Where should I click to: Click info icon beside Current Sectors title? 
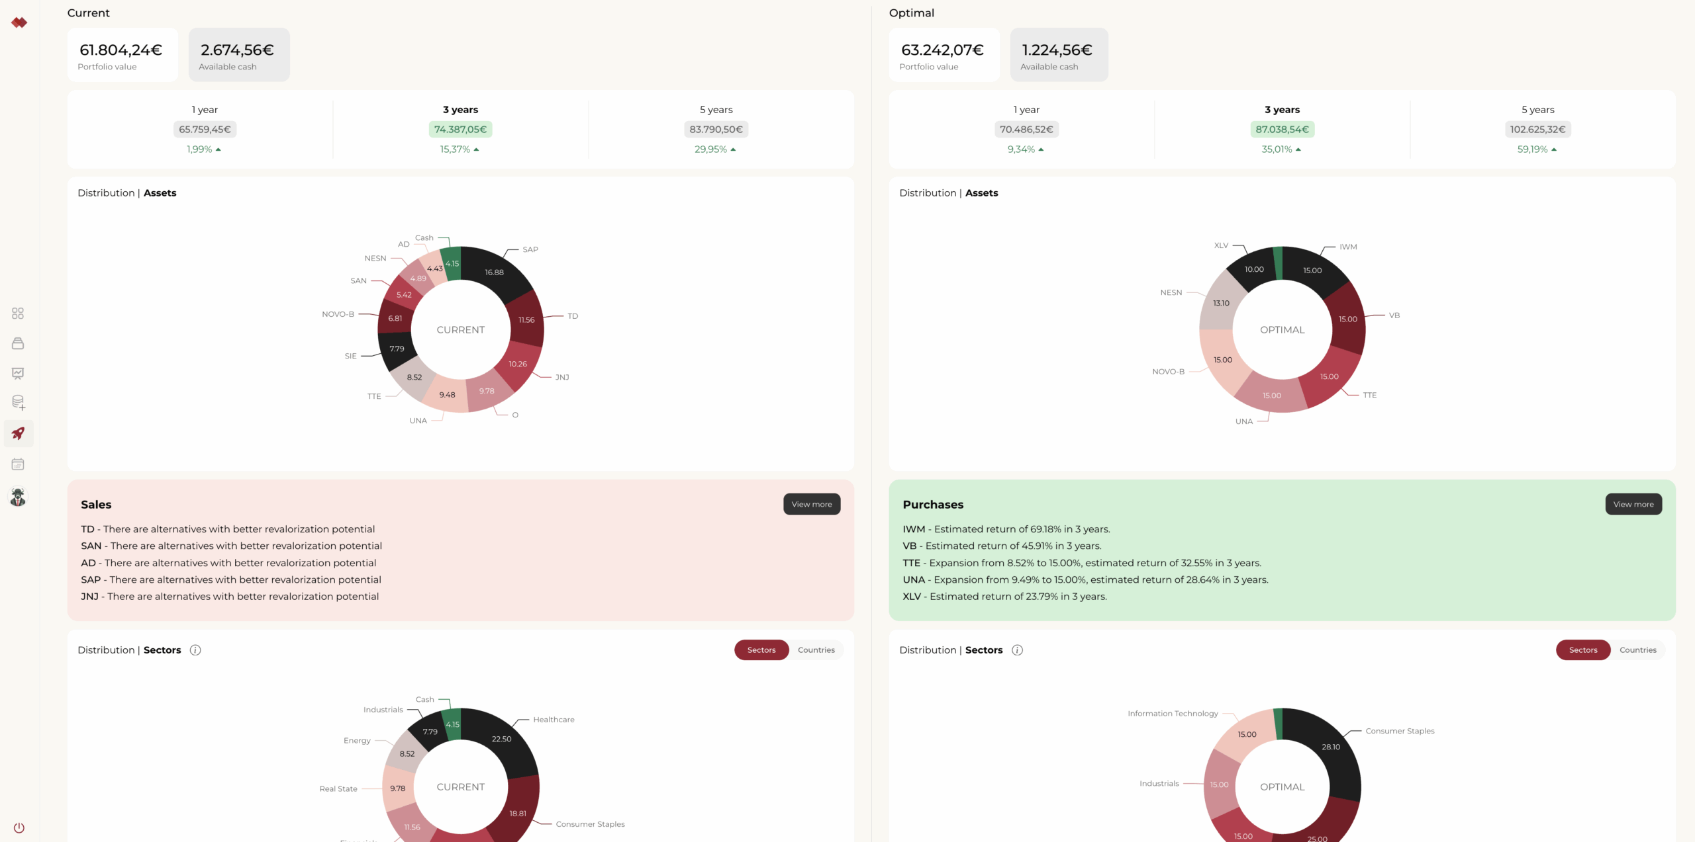click(x=195, y=650)
